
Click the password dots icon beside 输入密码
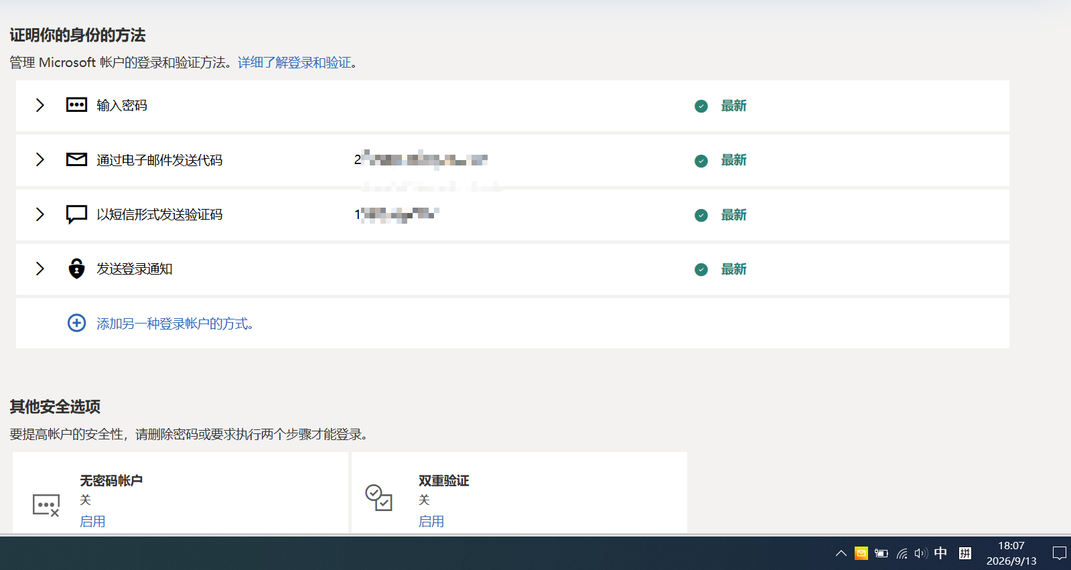pos(76,104)
